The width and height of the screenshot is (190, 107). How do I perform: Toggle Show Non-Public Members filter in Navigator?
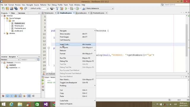click(x=16, y=96)
